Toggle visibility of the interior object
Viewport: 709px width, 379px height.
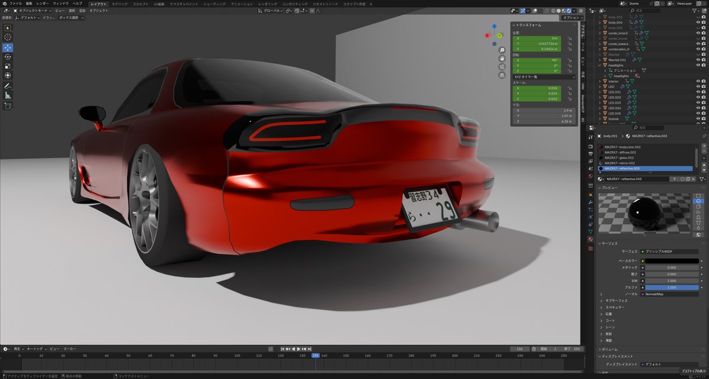[x=697, y=81]
